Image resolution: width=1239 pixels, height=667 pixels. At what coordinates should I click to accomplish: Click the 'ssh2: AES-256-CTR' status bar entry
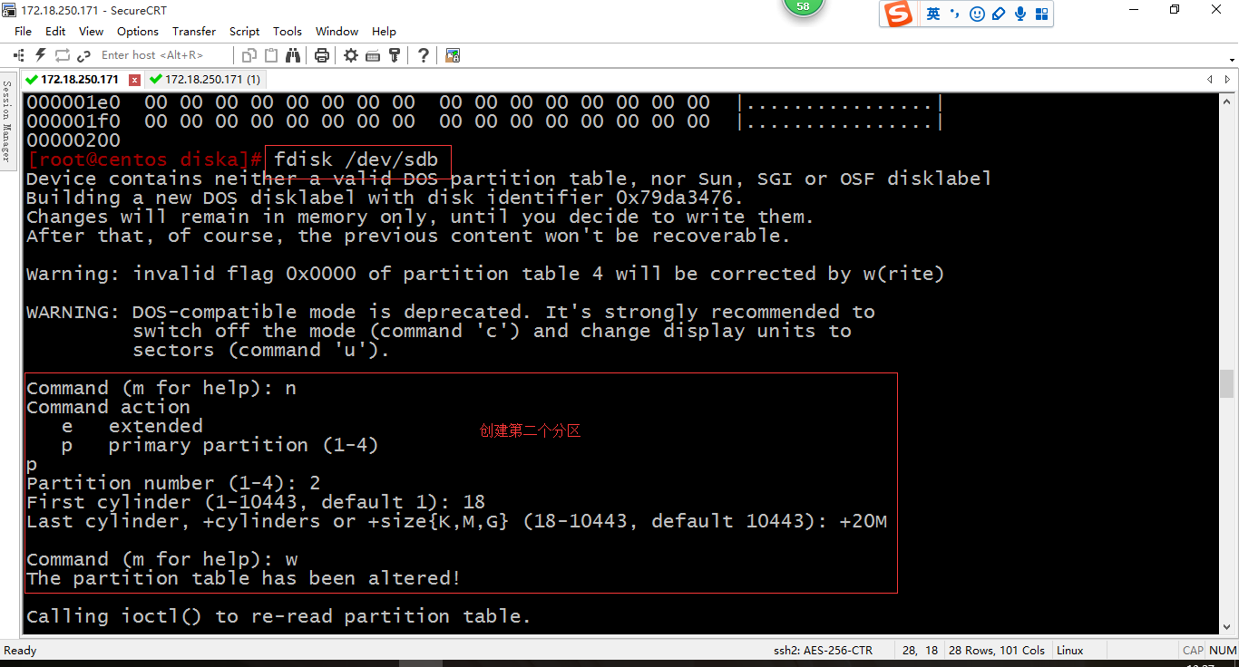823,651
